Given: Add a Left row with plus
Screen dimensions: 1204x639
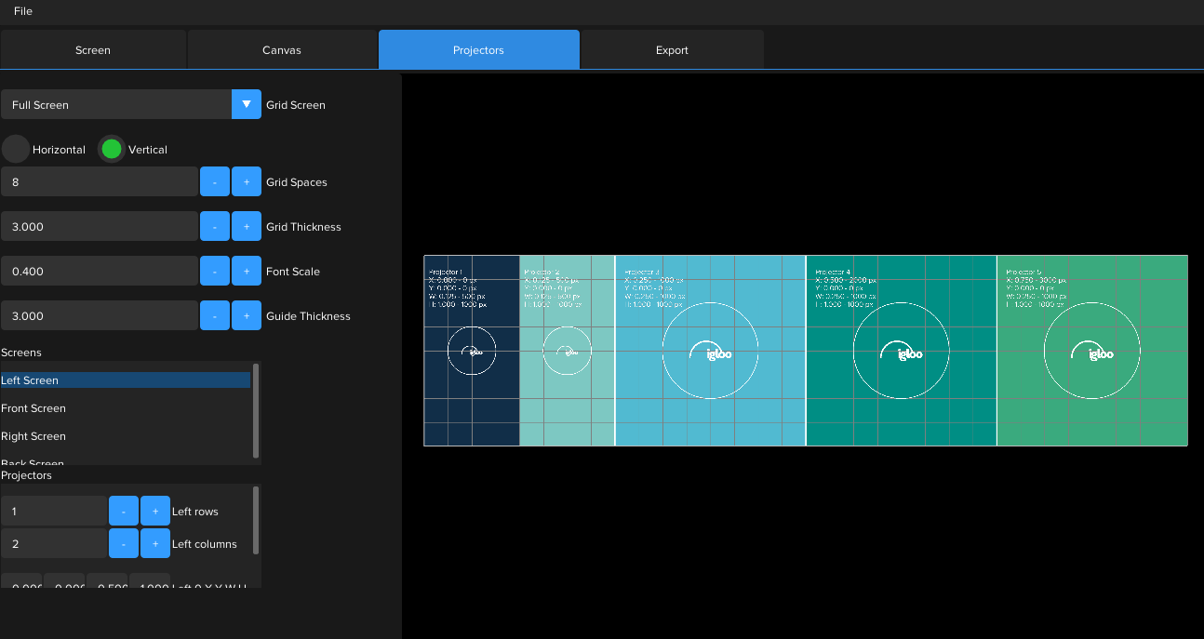Looking at the screenshot, I should tap(155, 511).
